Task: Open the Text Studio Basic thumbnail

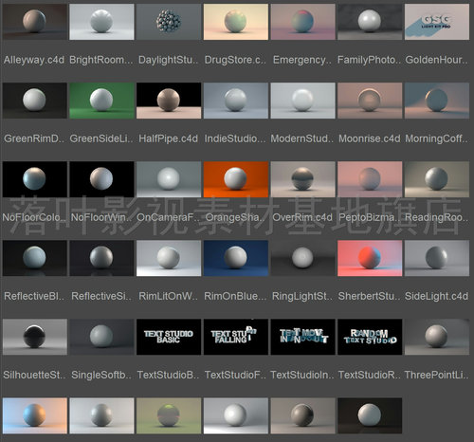Action: coord(169,337)
